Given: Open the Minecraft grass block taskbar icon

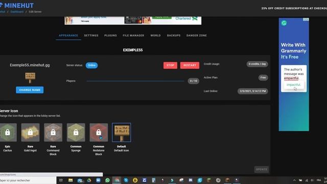Looking at the screenshot, I should pyautogui.click(x=209, y=180).
